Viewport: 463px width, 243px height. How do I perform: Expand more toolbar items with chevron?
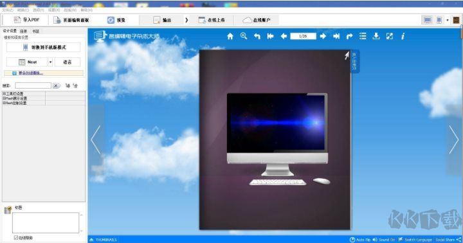186,20
